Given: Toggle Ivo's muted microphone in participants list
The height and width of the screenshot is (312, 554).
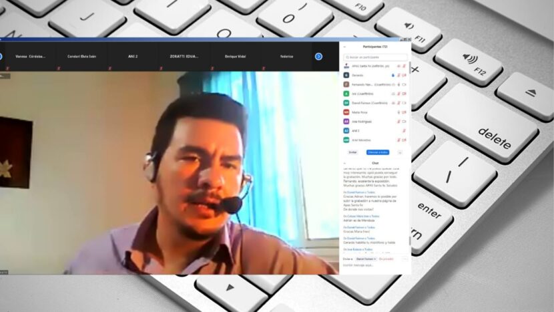Looking at the screenshot, I should 398,94.
